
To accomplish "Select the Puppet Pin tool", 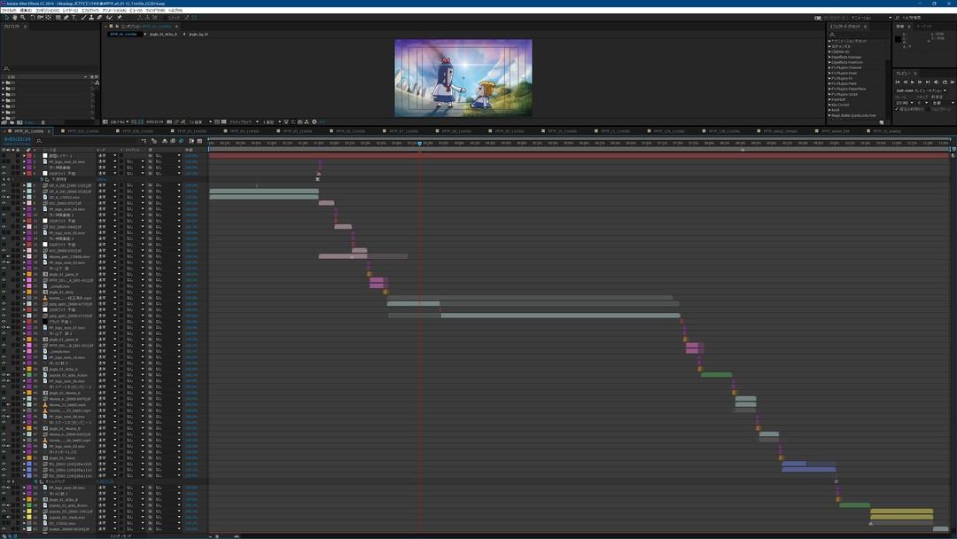I will [119, 18].
